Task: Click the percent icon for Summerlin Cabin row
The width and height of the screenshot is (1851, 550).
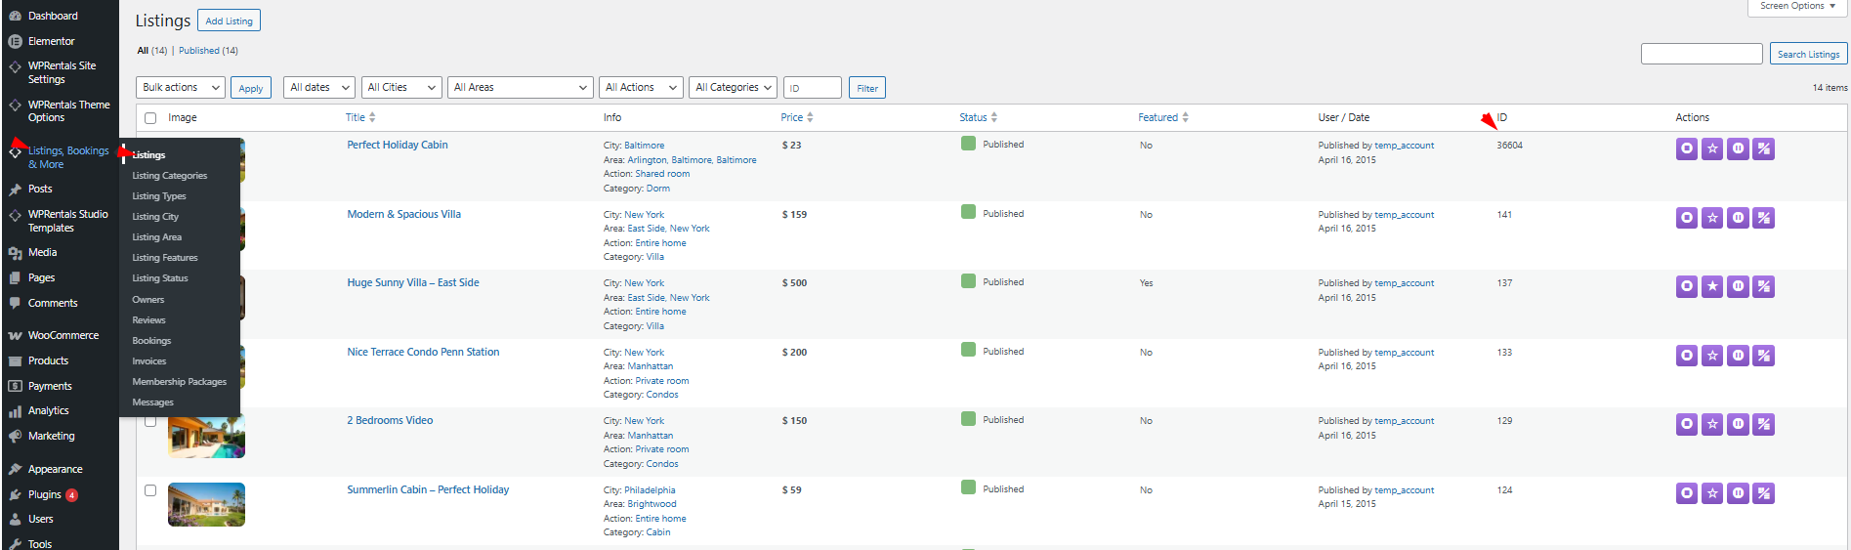Action: [x=1763, y=493]
